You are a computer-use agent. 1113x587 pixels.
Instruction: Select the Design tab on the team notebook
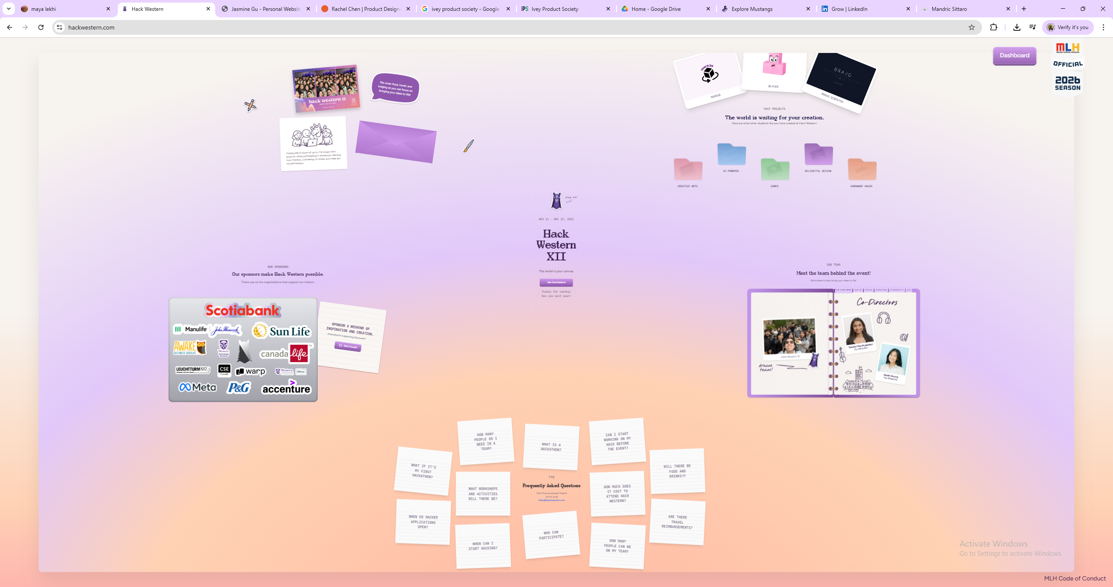coord(858,290)
